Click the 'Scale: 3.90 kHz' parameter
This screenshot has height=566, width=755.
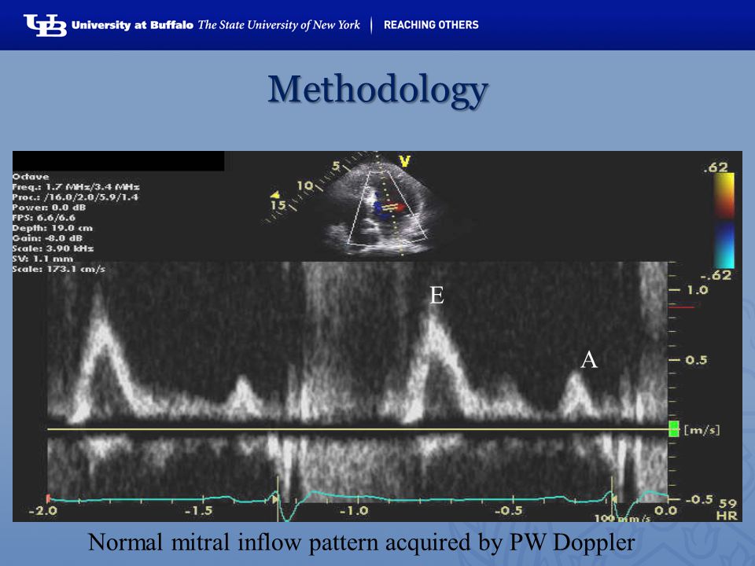[x=53, y=248]
